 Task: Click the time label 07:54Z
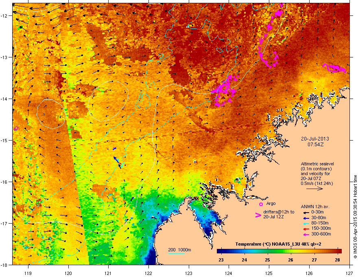pos(315,145)
